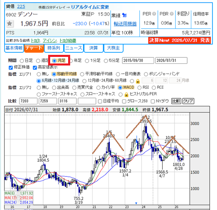The height and width of the screenshot is (210, 217).
Task: Select 月足 period radio button
Action: tap(54, 61)
